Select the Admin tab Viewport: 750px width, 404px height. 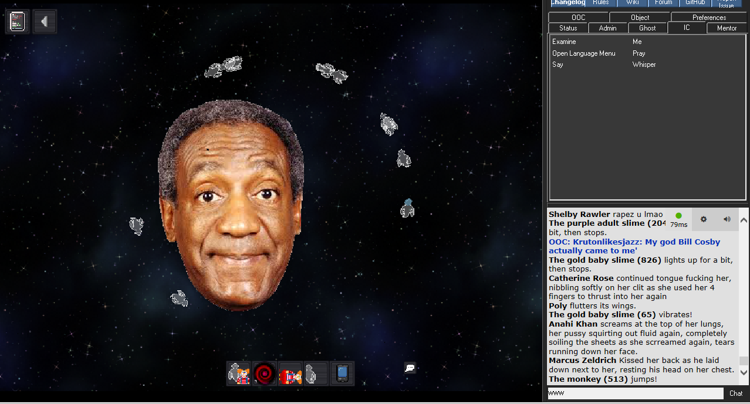[607, 28]
